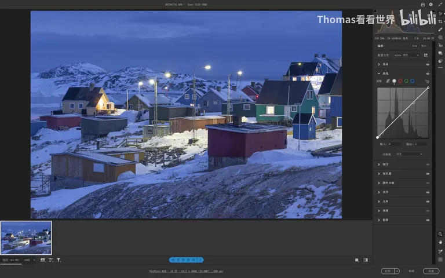The width and height of the screenshot is (445, 278).
Task: Select the Edit sliders tool icon
Action: tap(440, 14)
